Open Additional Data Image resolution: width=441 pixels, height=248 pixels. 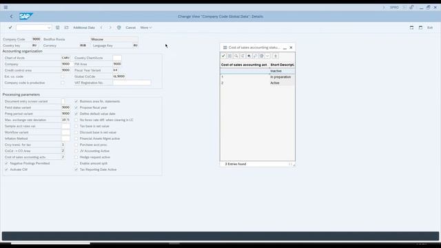click(84, 28)
